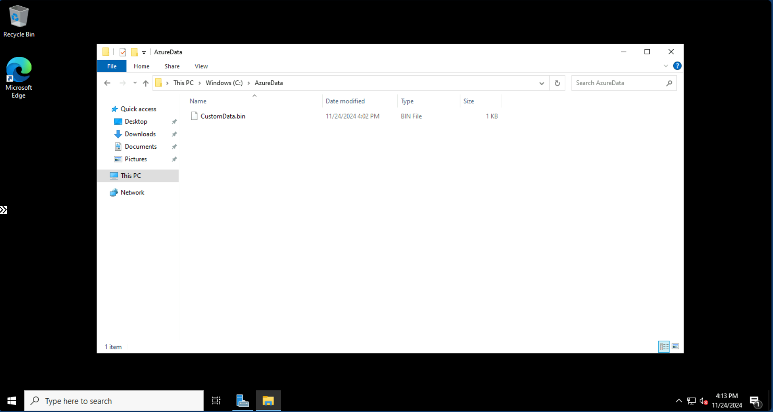Click the Up one level arrow
Screen dimensions: 773x412
tap(146, 83)
